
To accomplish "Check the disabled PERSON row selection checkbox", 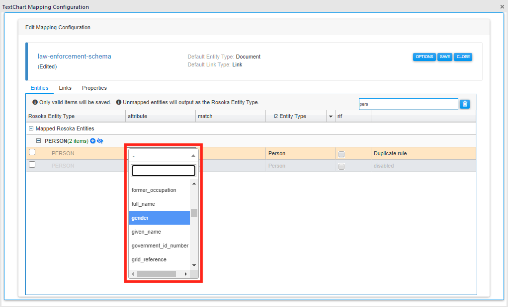I will [x=32, y=165].
